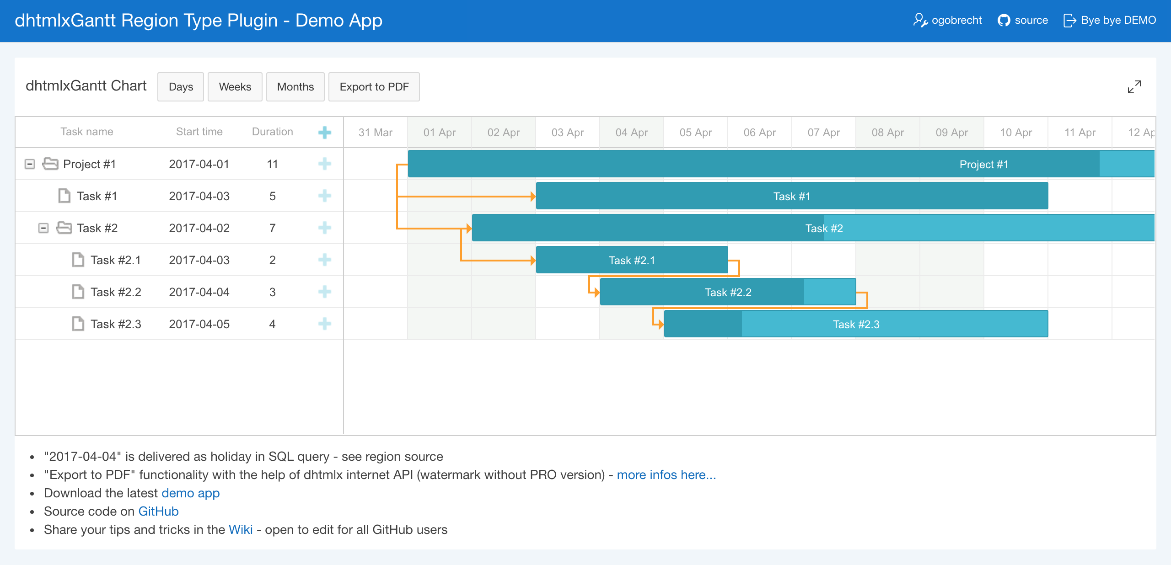The width and height of the screenshot is (1171, 565).
Task: Click plus icon in Task #2.3 row
Action: (324, 324)
